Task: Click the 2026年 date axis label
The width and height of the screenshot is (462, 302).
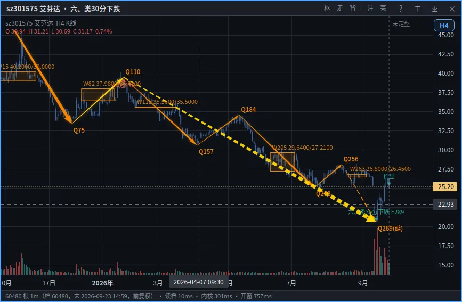Action: [x=102, y=283]
